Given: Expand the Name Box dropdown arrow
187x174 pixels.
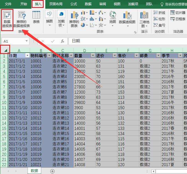Looking at the screenshot, I should pos(26,41).
